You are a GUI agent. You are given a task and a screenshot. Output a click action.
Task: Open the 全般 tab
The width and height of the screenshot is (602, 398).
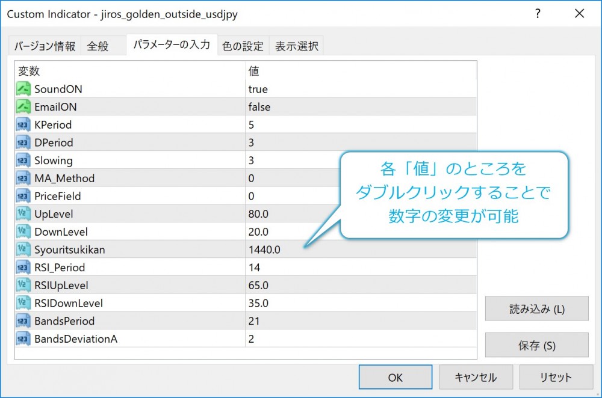(99, 44)
